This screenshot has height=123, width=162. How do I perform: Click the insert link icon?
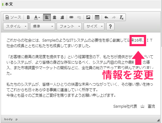(71, 17)
